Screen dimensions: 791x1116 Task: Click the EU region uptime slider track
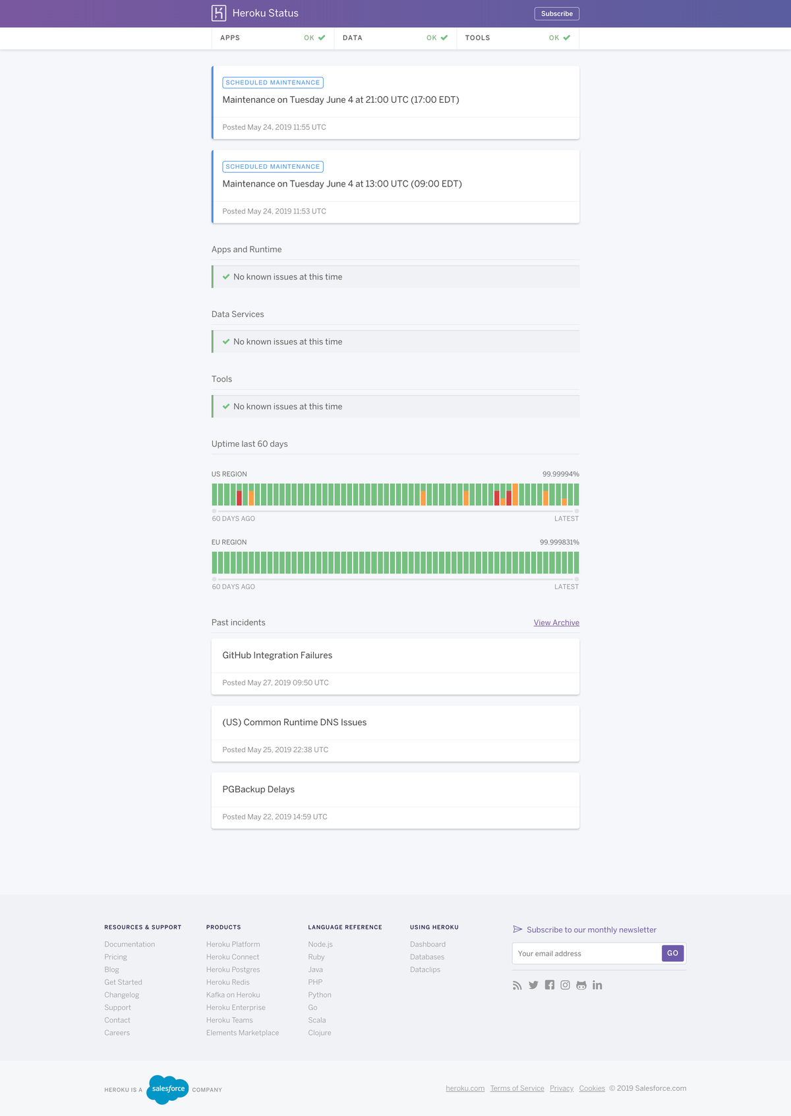point(395,579)
